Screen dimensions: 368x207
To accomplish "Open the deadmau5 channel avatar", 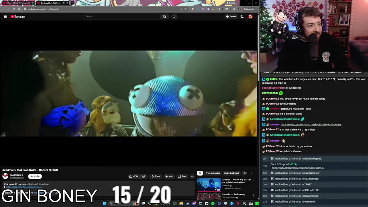I will (5, 176).
